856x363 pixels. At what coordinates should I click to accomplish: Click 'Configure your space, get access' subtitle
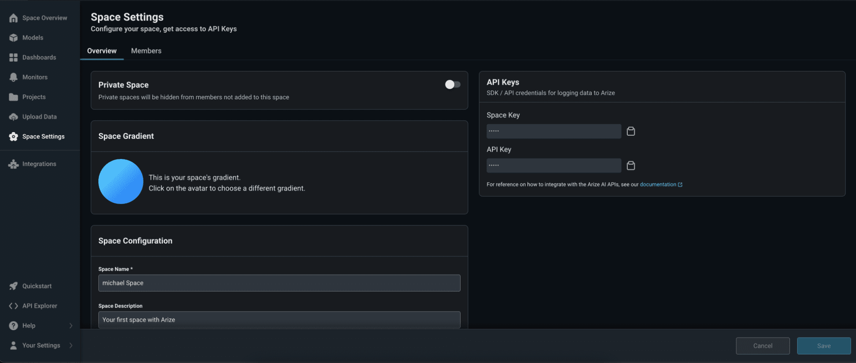[164, 29]
